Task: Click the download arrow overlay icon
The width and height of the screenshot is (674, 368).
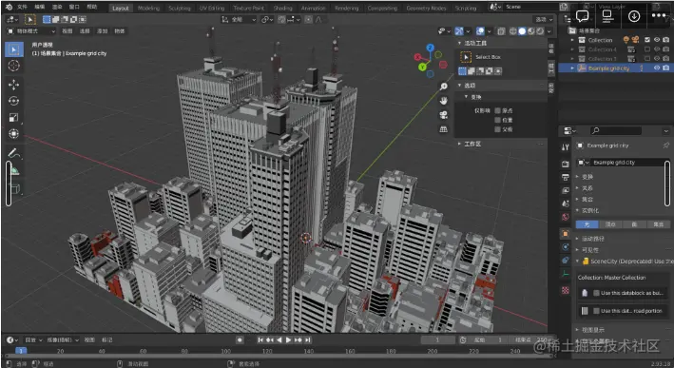Action: pyautogui.click(x=634, y=16)
